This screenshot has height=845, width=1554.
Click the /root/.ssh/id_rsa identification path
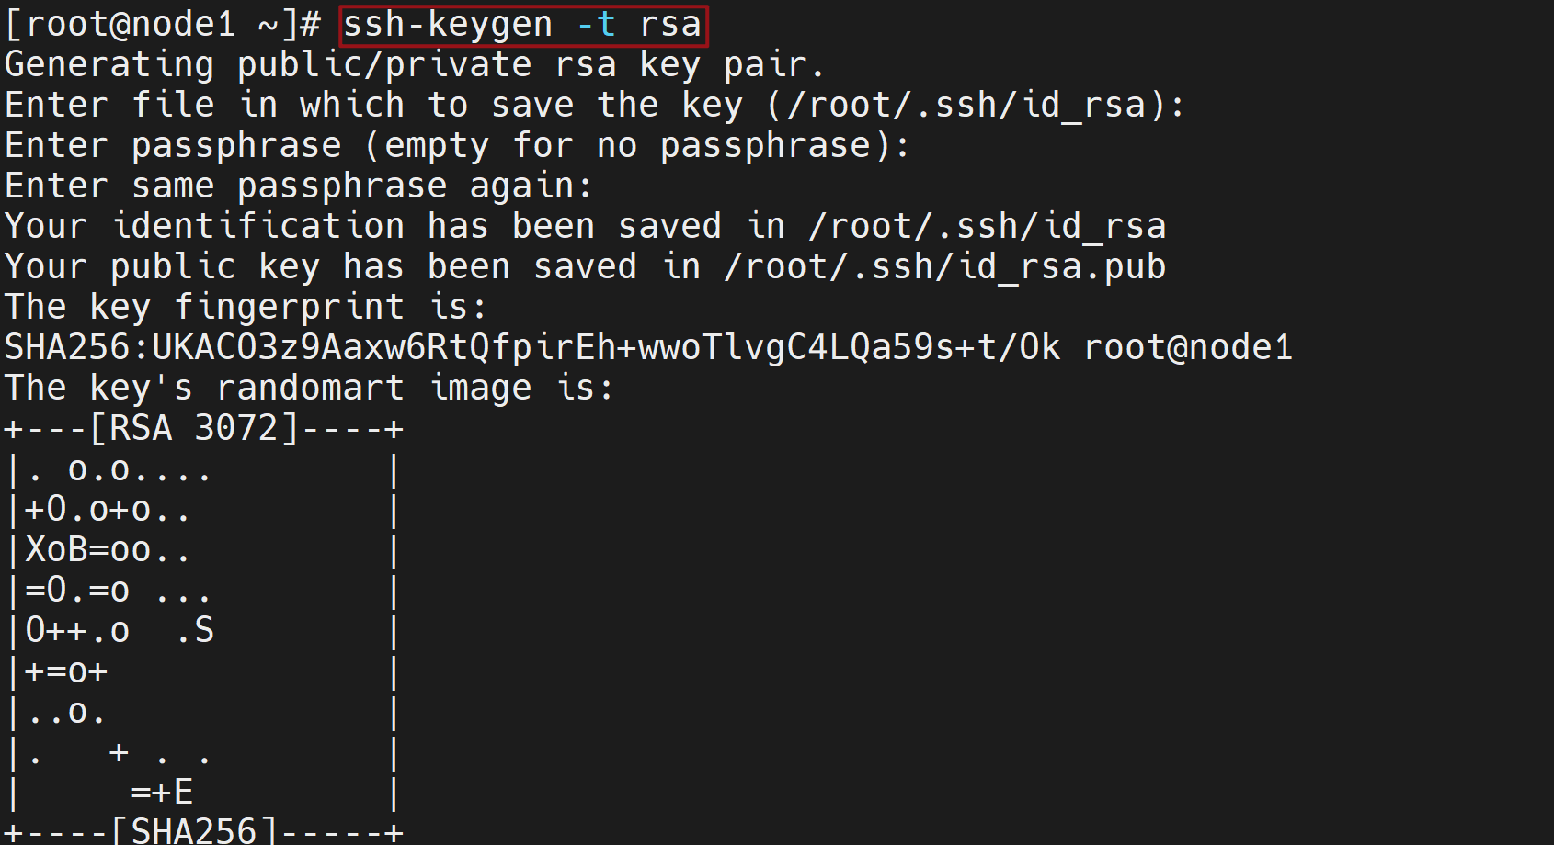pyautogui.click(x=988, y=227)
